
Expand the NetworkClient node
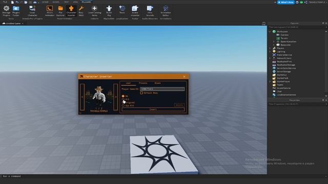270,58
